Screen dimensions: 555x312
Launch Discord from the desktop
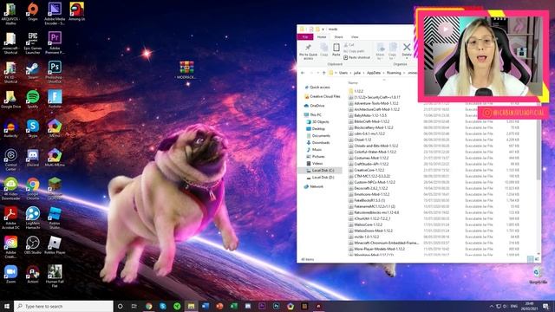[33, 158]
